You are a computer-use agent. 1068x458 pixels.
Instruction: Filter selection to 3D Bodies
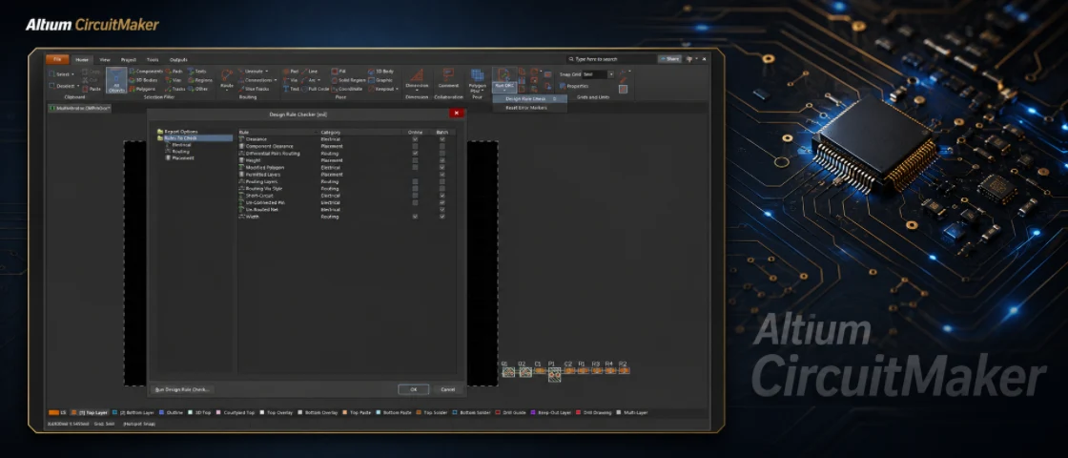coord(143,80)
